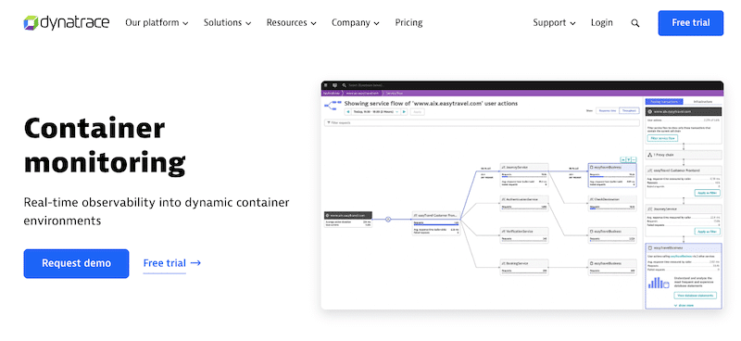Open the Company dropdown
The width and height of the screenshot is (741, 341).
[356, 22]
